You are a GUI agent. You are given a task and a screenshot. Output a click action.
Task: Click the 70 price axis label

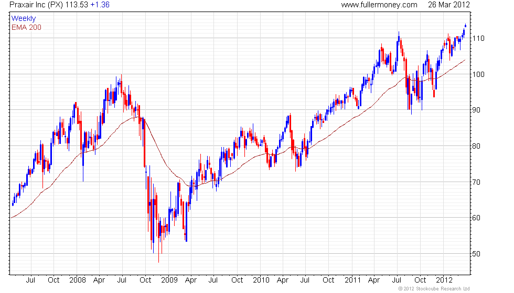click(476, 182)
